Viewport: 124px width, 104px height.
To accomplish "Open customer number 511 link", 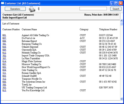I will pyautogui.click(x=4, y=73).
